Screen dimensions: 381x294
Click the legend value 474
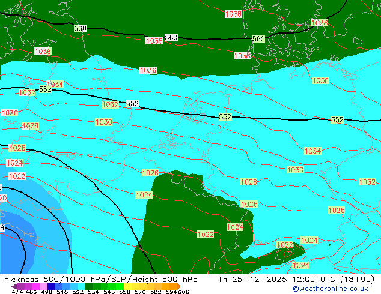[x=17, y=292]
